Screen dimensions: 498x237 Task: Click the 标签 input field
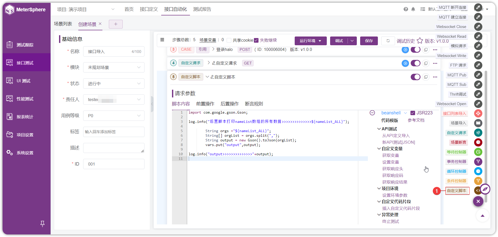coord(114,132)
